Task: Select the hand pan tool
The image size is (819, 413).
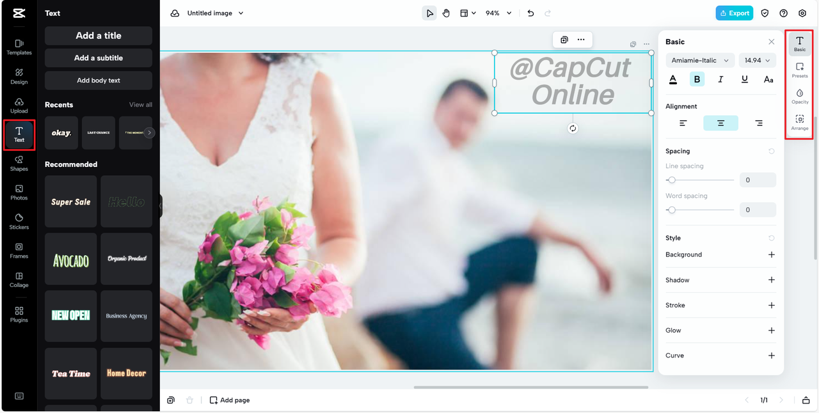Action: tap(446, 13)
